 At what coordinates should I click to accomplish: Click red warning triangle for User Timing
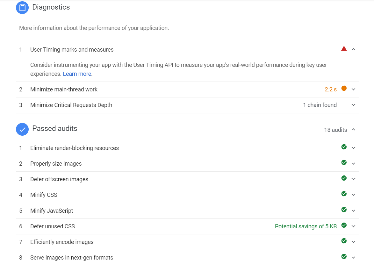click(x=344, y=49)
